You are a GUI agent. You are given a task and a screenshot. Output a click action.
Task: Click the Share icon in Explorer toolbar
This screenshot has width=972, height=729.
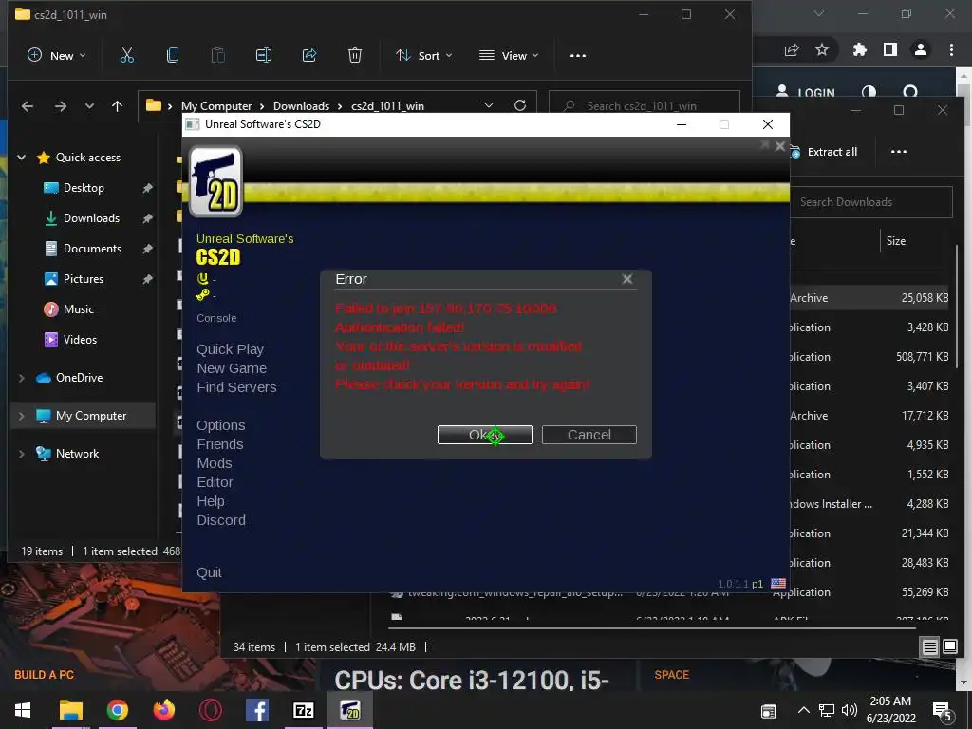tap(308, 55)
